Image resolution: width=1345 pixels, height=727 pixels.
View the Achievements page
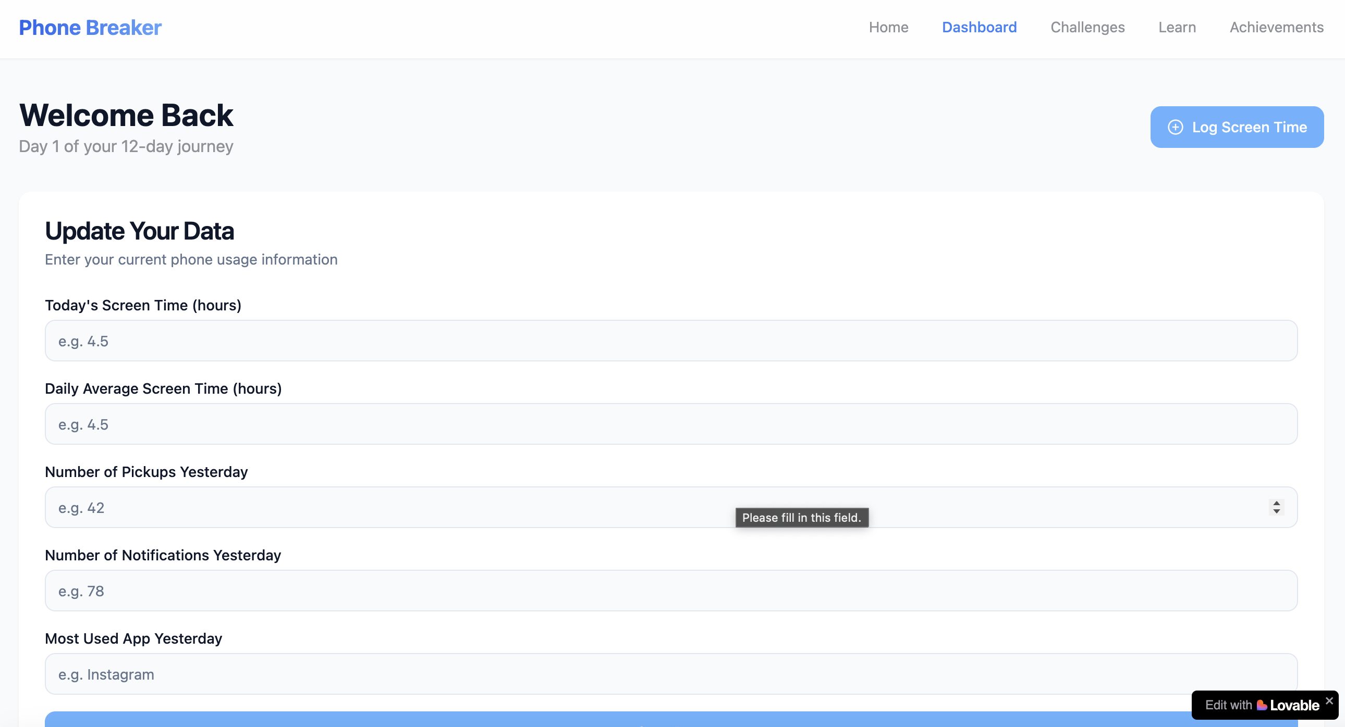[x=1276, y=27]
